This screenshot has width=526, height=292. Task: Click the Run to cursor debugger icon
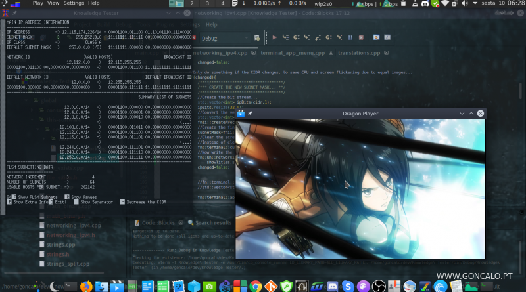click(x=285, y=37)
